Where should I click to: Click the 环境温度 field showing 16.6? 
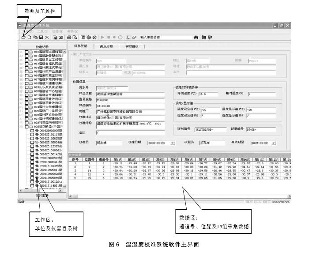[x=208, y=94]
